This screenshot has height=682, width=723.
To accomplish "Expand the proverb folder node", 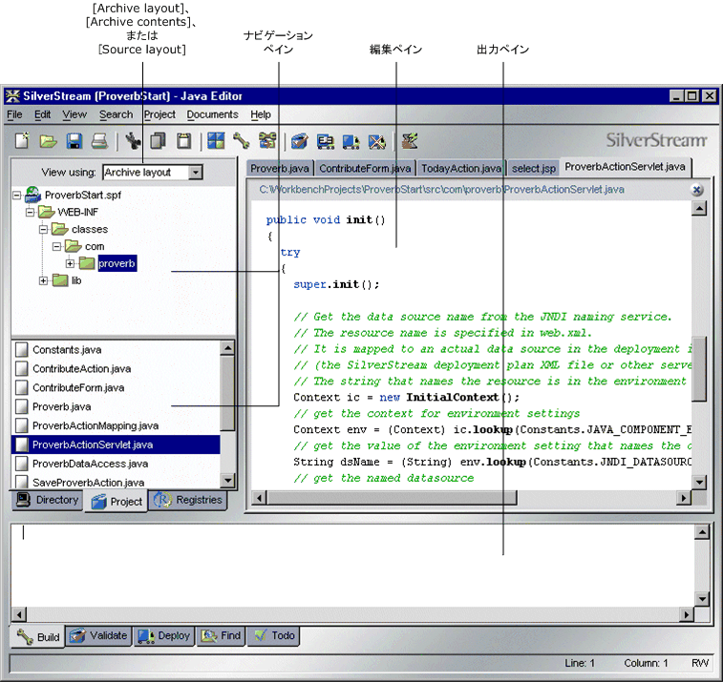I will point(70,263).
